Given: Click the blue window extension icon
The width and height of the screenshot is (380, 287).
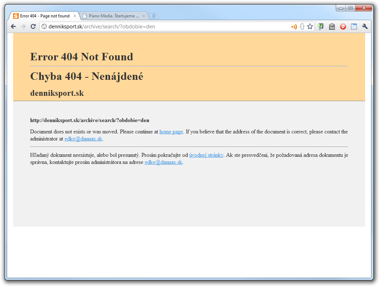Looking at the screenshot, I should click(354, 27).
